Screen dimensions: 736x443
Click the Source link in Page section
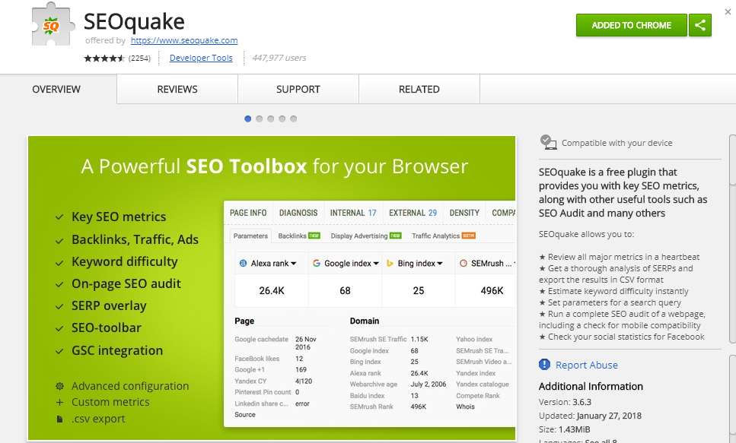pos(245,414)
